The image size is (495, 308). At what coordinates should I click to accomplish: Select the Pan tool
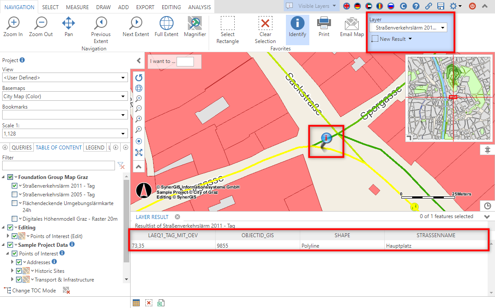68,26
